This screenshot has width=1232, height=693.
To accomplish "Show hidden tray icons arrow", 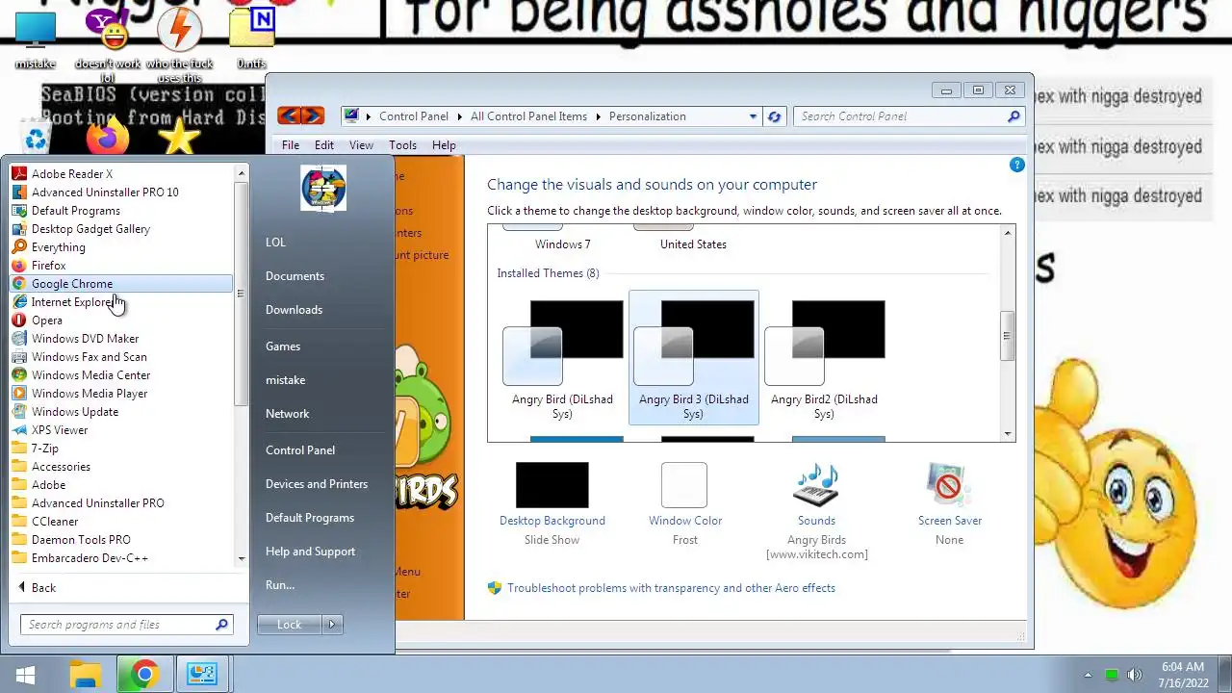I will click(1088, 675).
